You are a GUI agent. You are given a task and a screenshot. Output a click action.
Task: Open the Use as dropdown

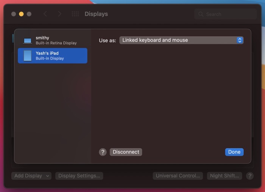click(x=181, y=40)
